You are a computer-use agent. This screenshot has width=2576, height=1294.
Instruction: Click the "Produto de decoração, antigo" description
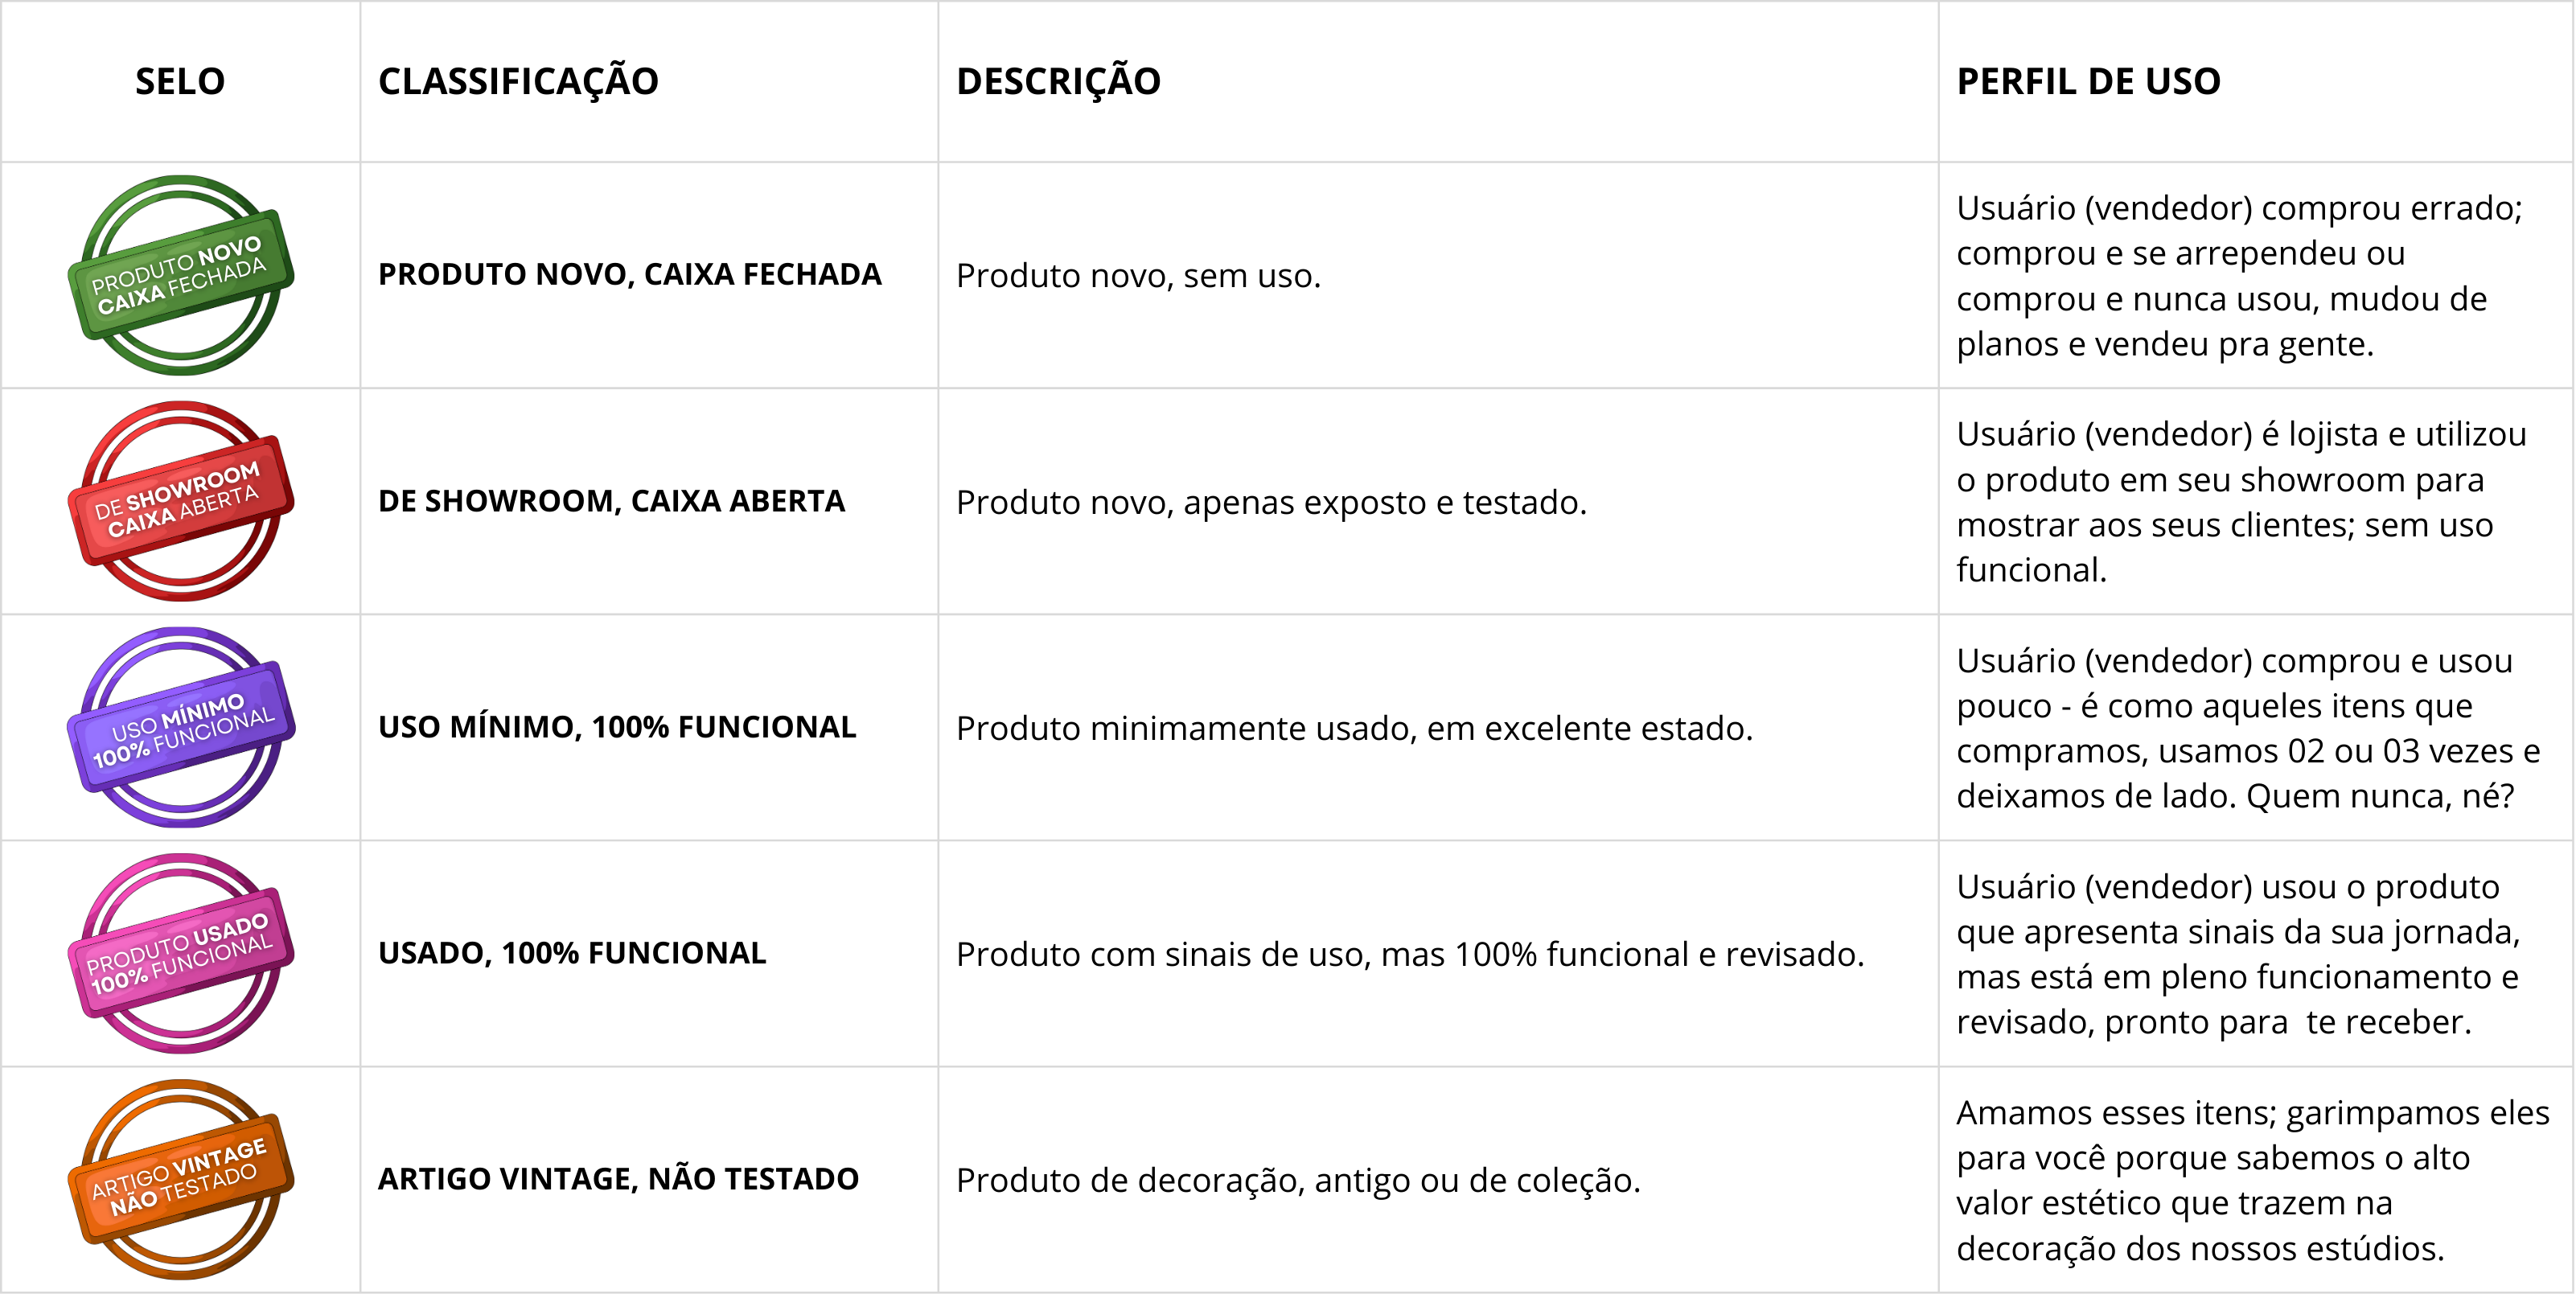pyautogui.click(x=1298, y=1179)
